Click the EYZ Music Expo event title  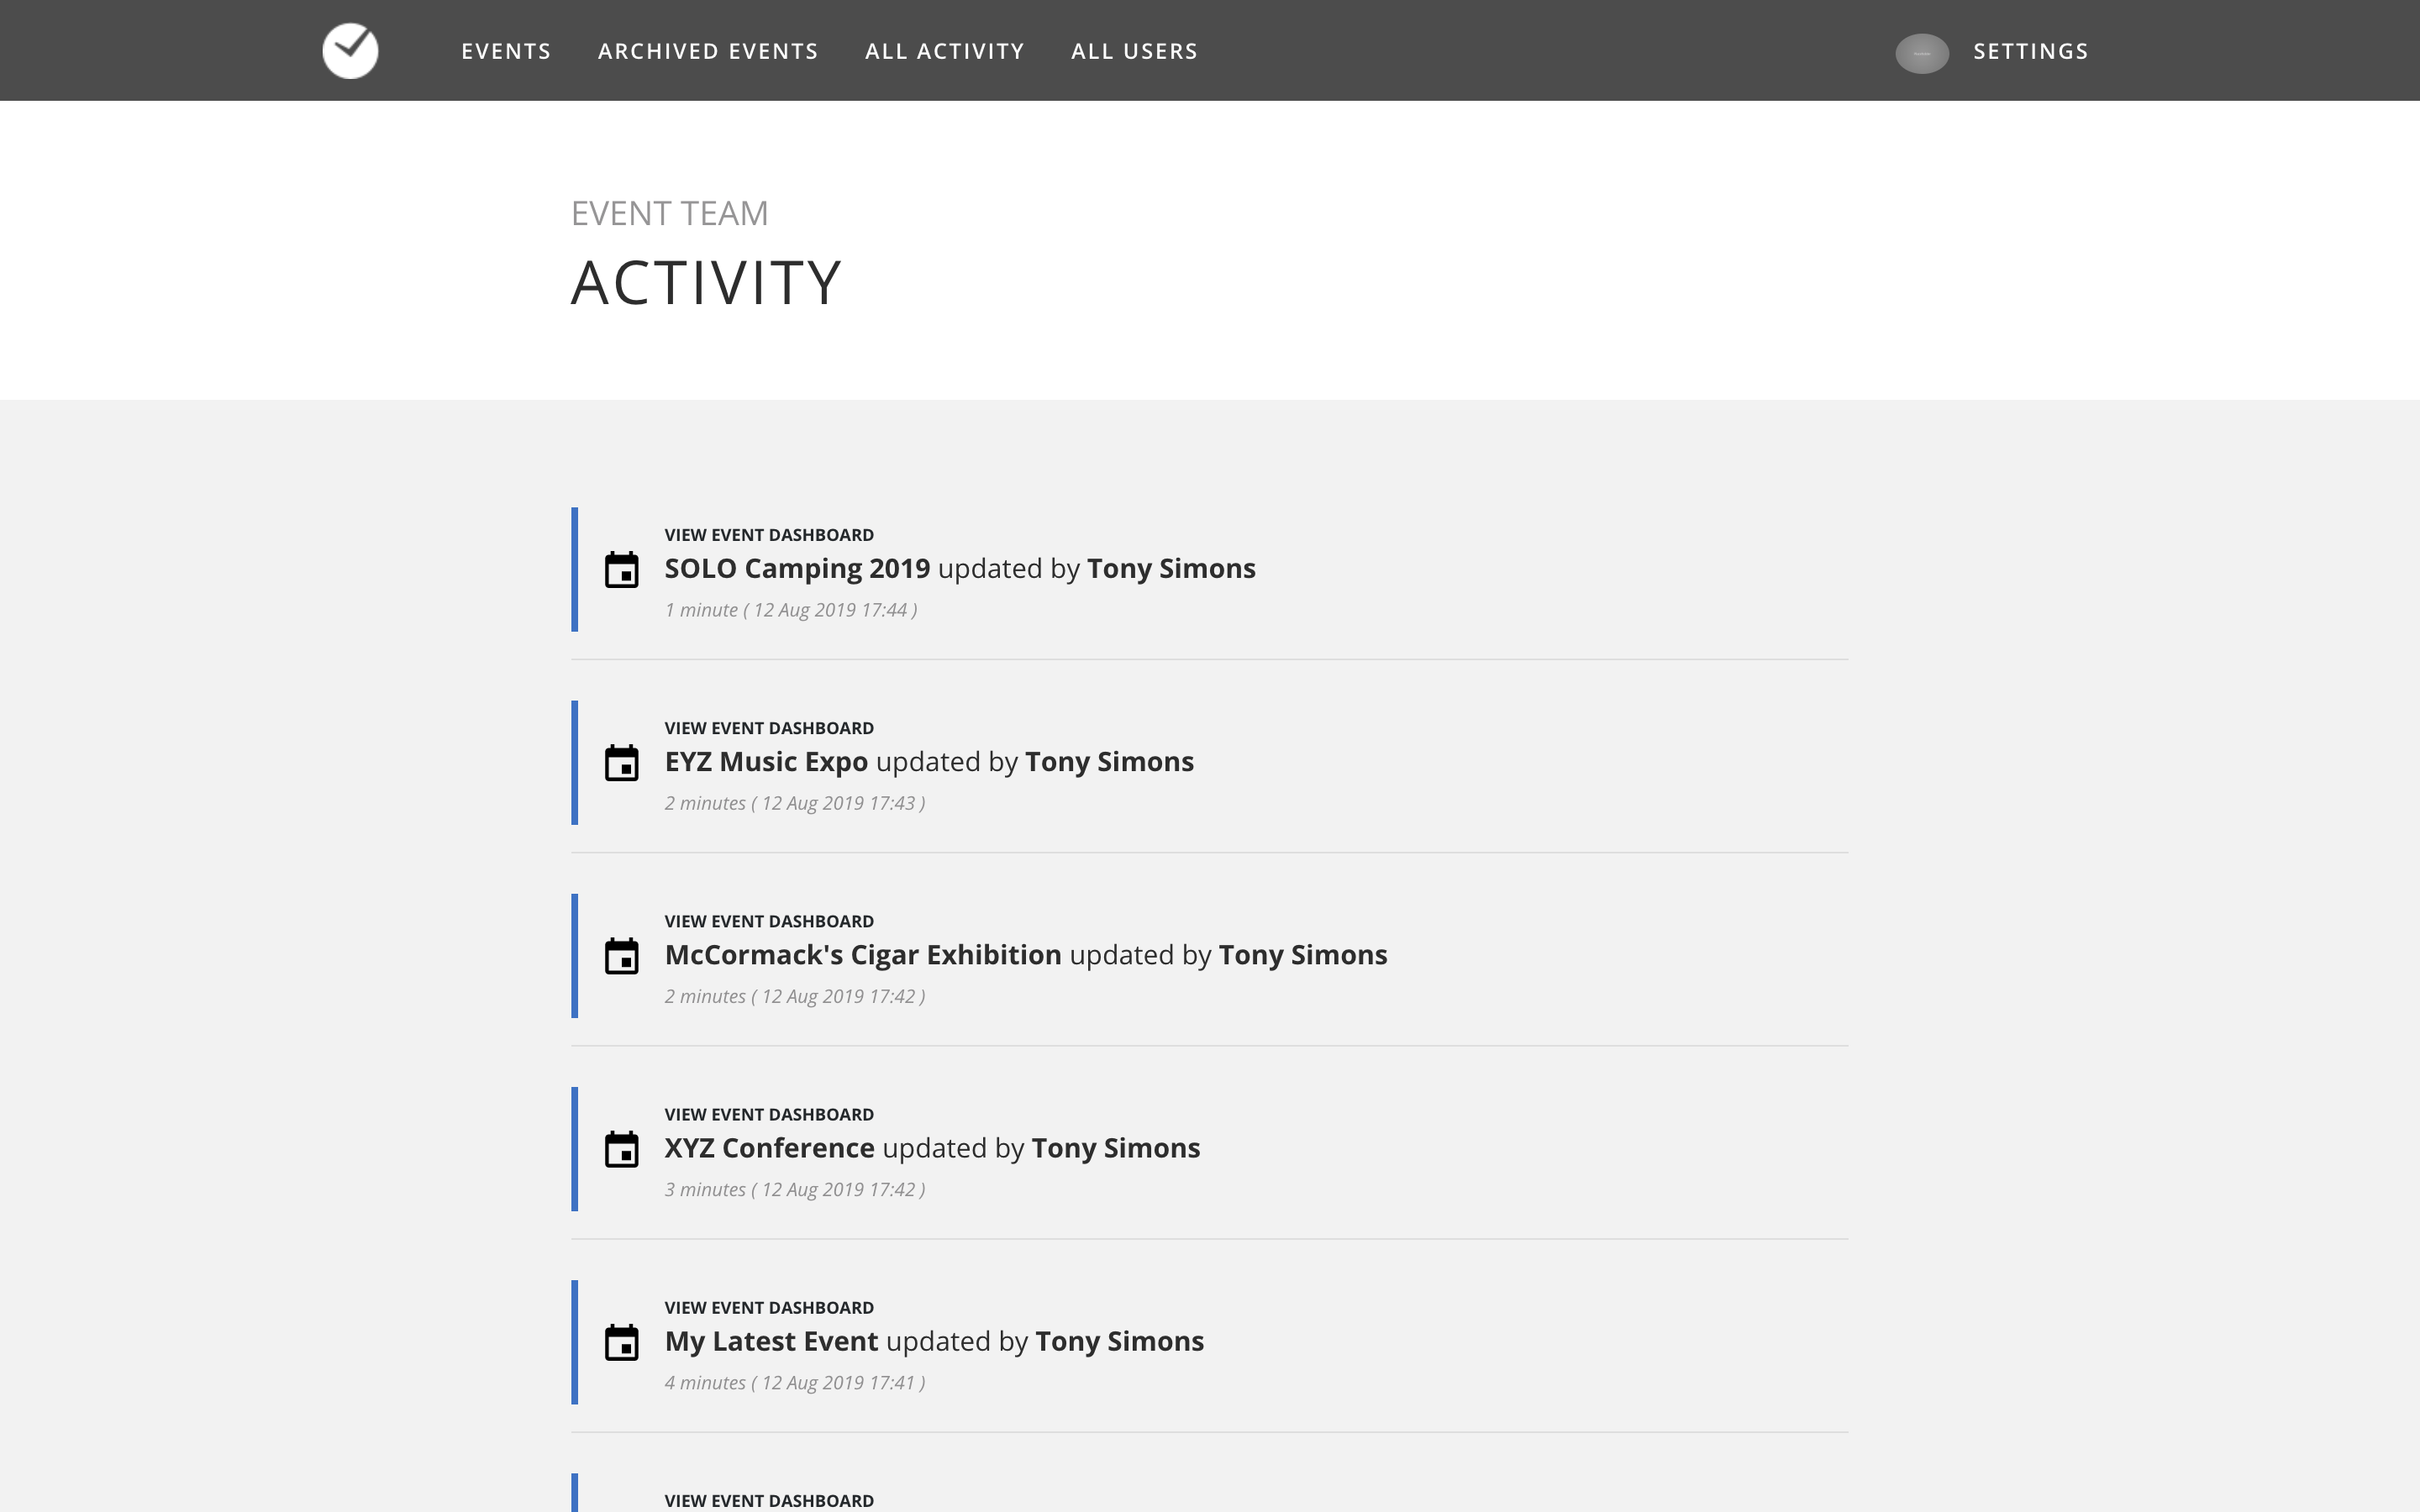[x=766, y=762]
